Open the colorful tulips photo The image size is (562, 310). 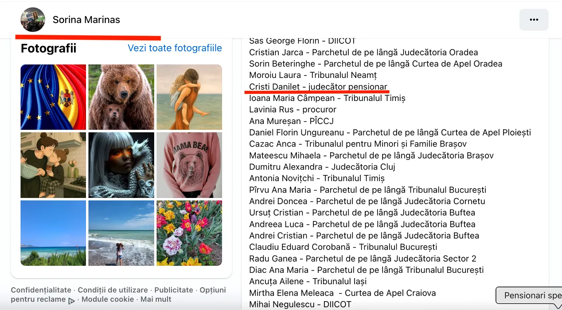(189, 233)
